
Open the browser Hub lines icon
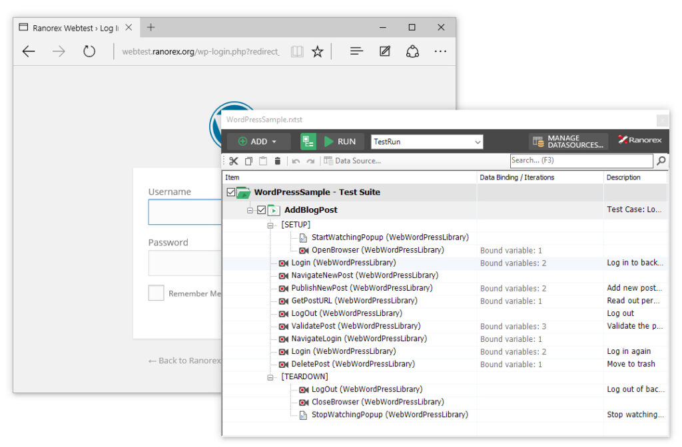pyautogui.click(x=356, y=51)
